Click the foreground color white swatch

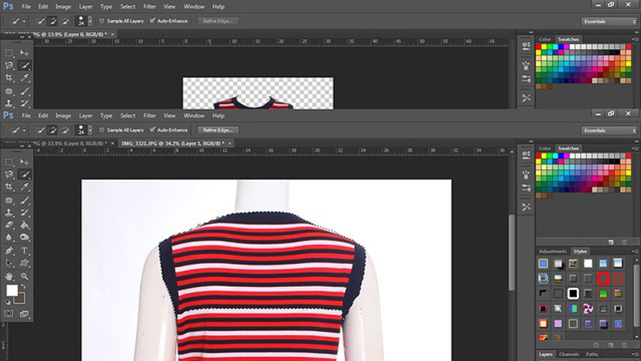(x=12, y=290)
